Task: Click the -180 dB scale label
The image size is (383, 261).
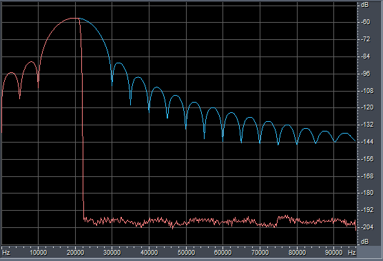Action: coord(367,193)
